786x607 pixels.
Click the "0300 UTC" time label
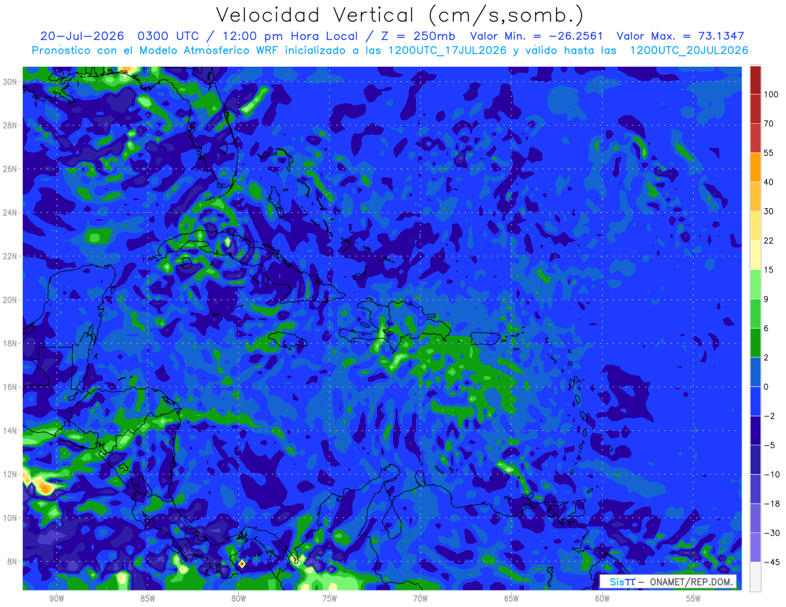pyautogui.click(x=170, y=36)
